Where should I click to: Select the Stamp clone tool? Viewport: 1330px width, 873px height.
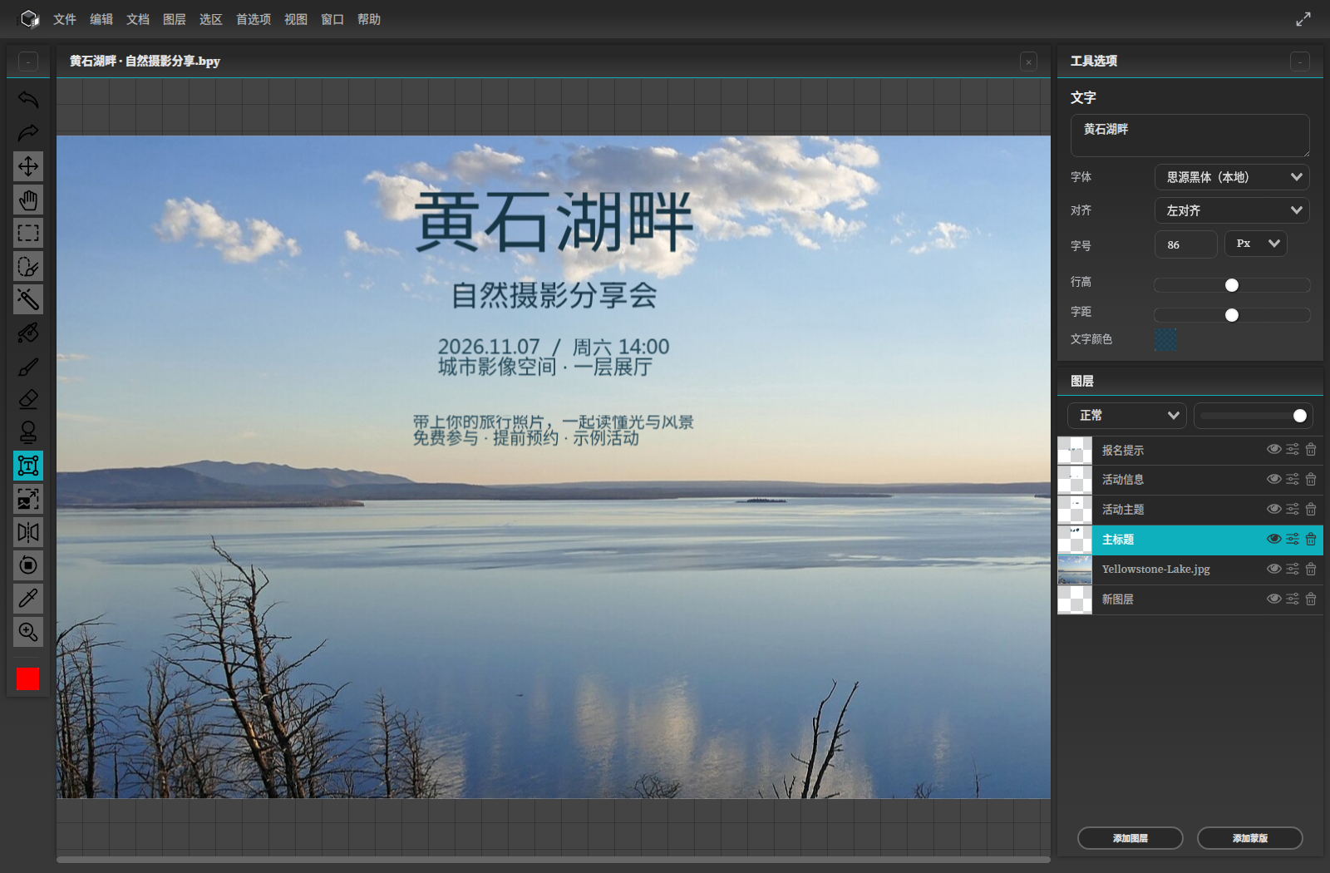point(28,432)
